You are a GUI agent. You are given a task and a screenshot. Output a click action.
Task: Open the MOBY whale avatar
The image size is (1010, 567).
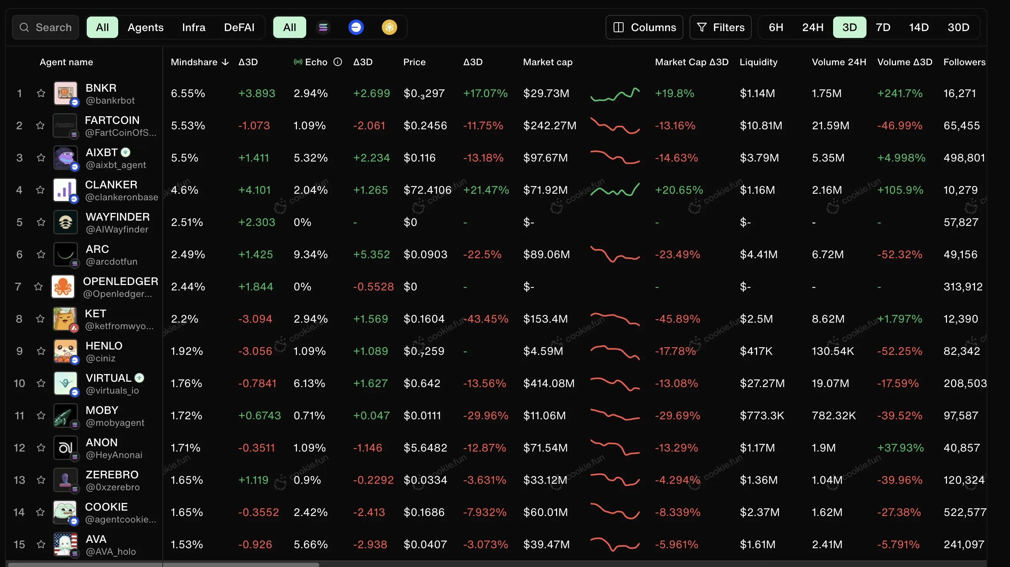[x=66, y=415]
